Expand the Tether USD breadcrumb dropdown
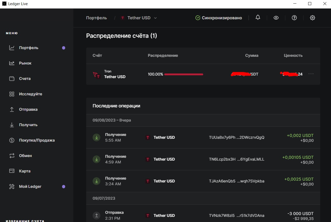331x222 pixels. point(155,18)
